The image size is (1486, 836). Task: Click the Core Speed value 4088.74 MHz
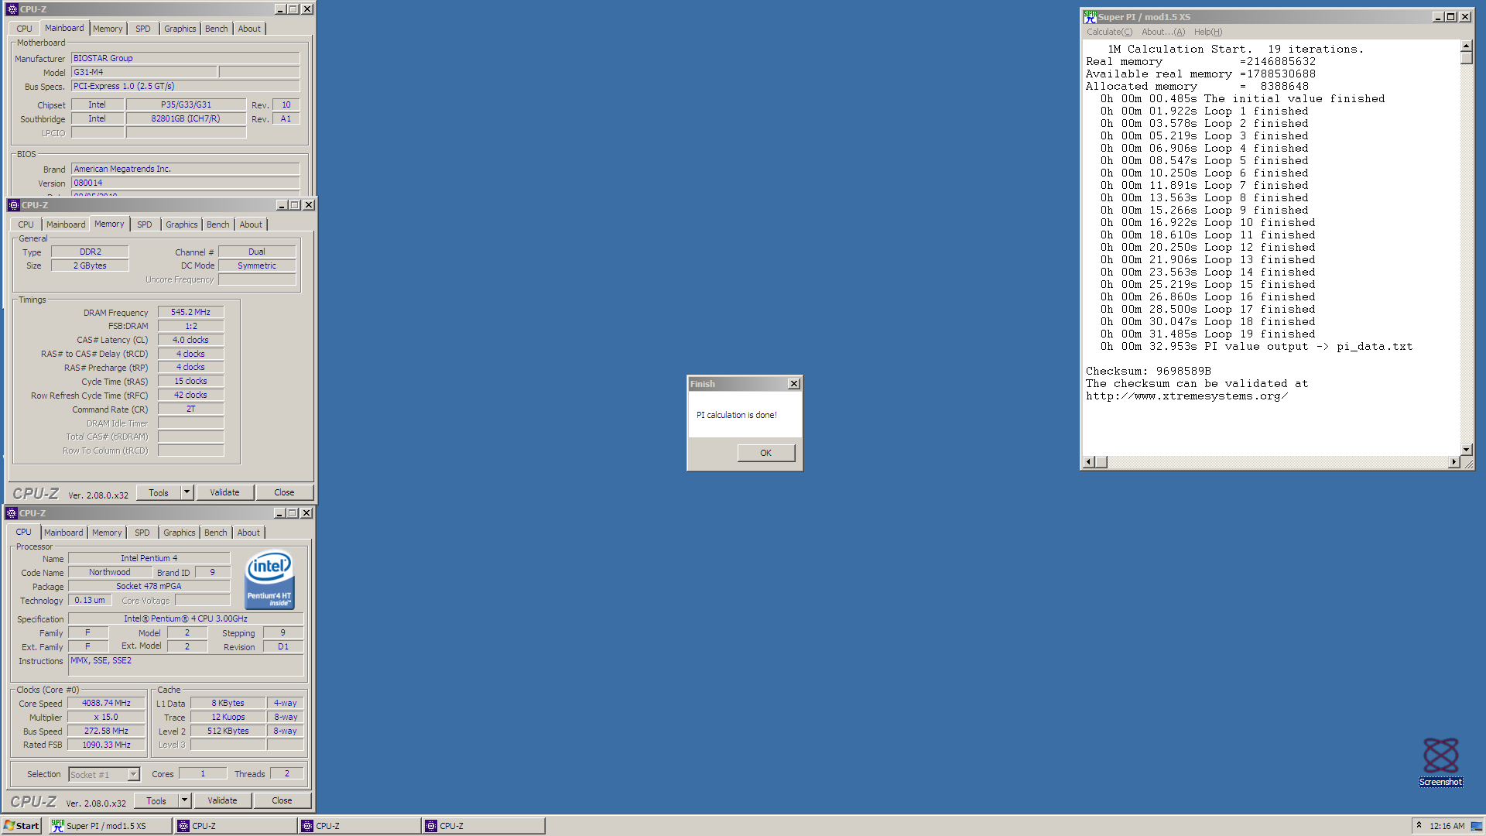106,703
